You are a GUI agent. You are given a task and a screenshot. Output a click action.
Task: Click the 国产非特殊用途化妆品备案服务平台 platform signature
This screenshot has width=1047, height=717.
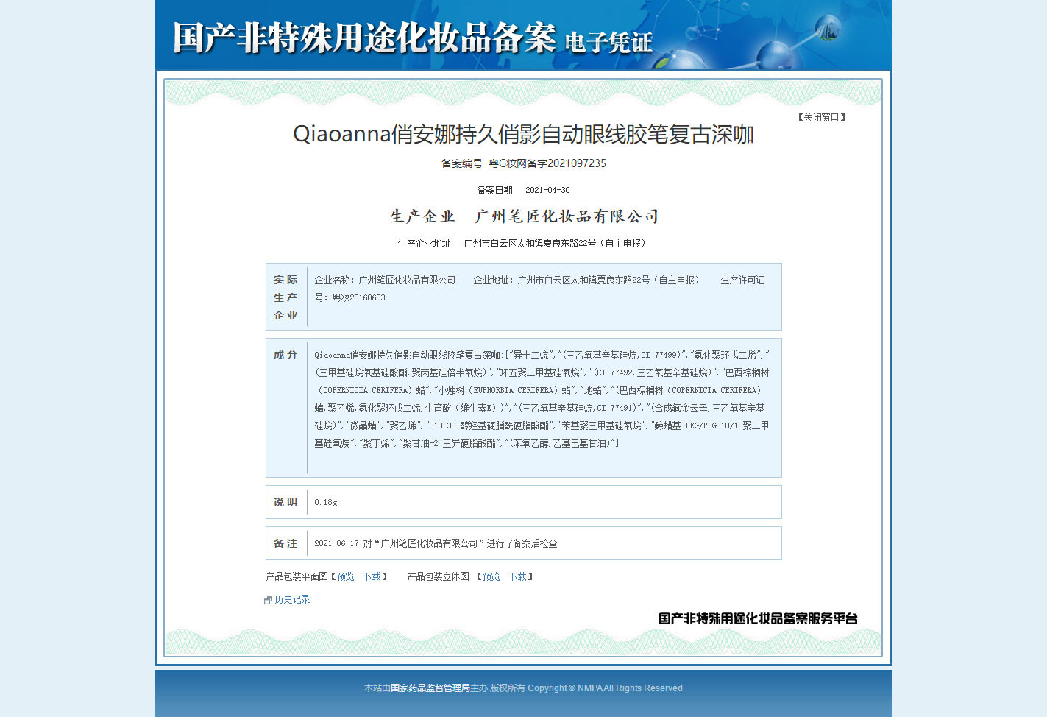[758, 618]
